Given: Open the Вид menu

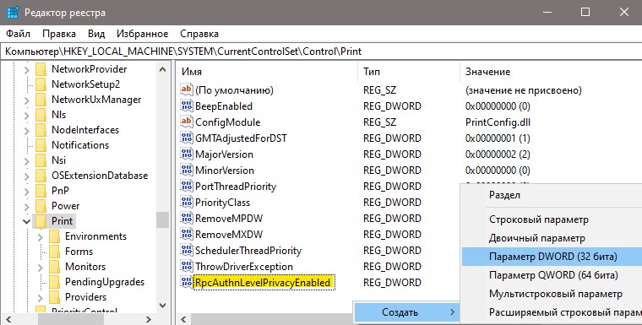Looking at the screenshot, I should coord(96,34).
